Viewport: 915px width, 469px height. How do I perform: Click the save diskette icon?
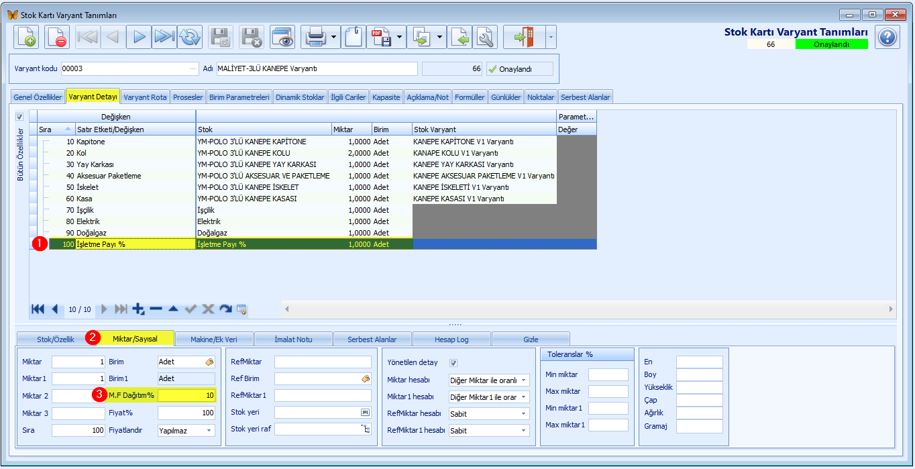pyautogui.click(x=221, y=37)
